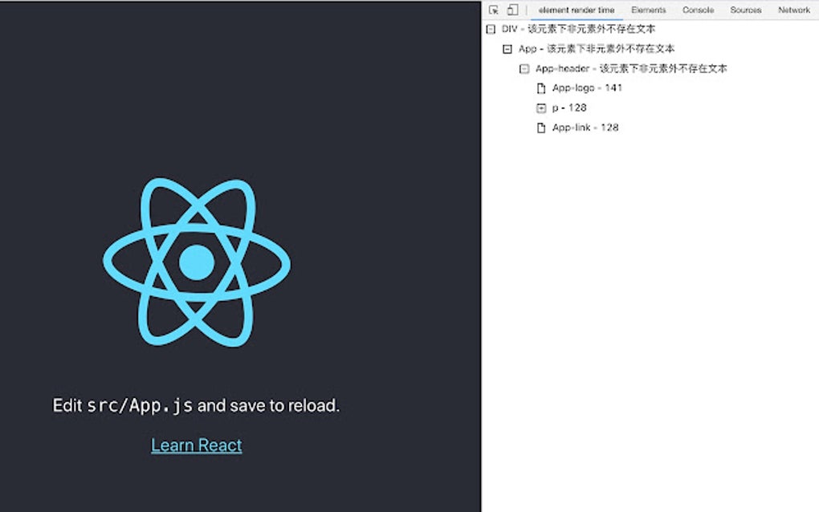Open the Elements panel
The height and width of the screenshot is (512, 819).
(649, 10)
